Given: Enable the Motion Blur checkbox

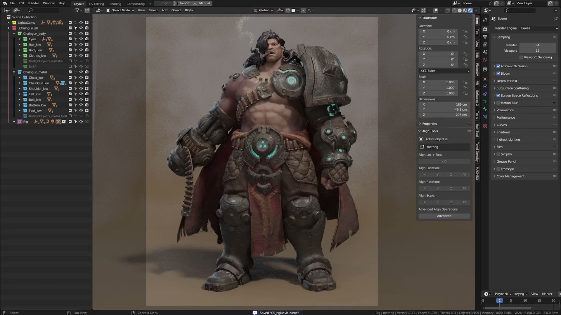Looking at the screenshot, I should pyautogui.click(x=498, y=103).
